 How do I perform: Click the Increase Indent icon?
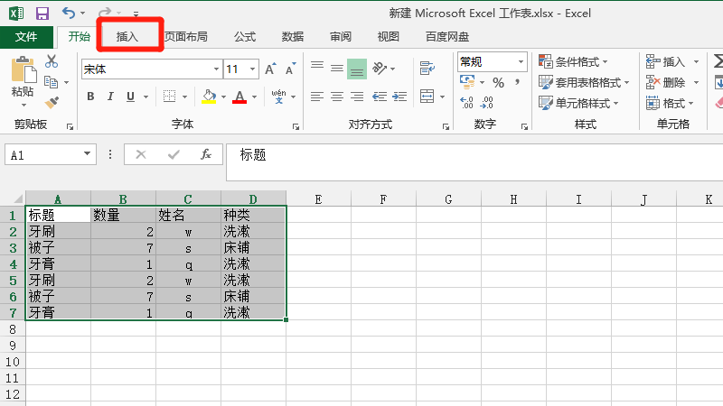397,97
